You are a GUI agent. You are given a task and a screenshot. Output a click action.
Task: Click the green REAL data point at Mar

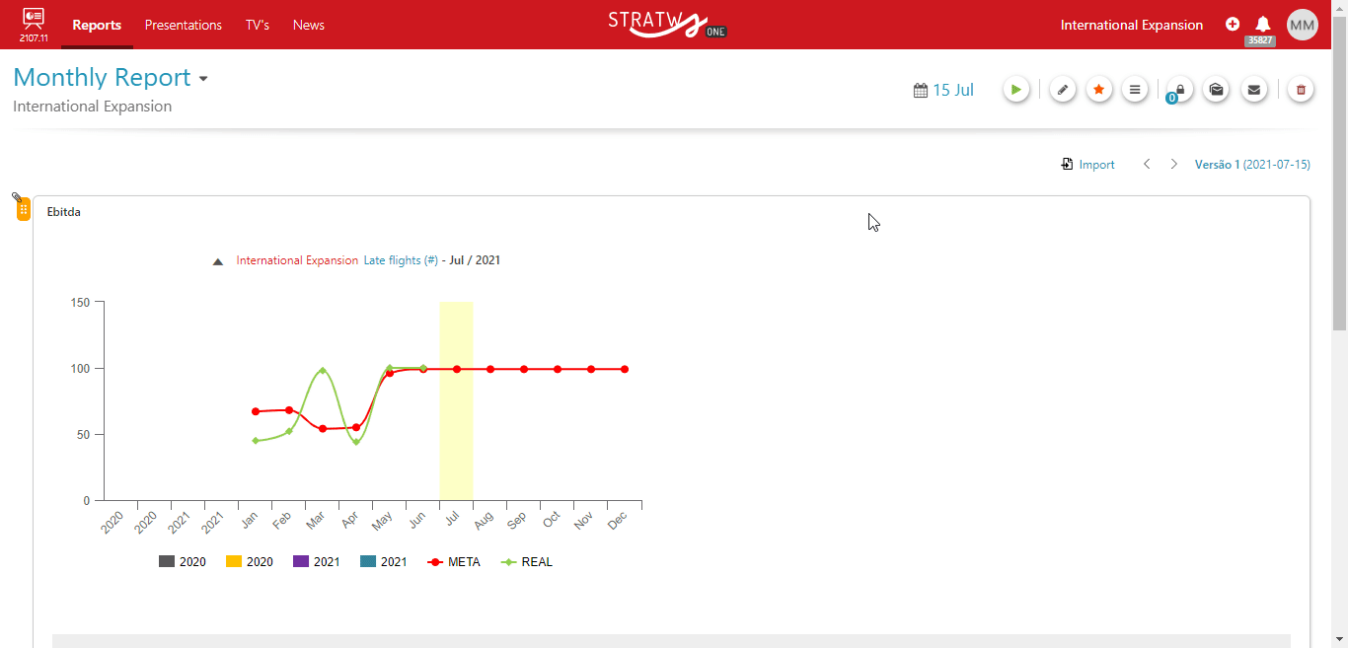point(323,371)
